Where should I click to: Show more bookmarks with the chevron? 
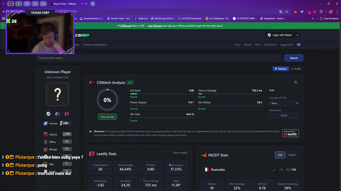(x=313, y=19)
